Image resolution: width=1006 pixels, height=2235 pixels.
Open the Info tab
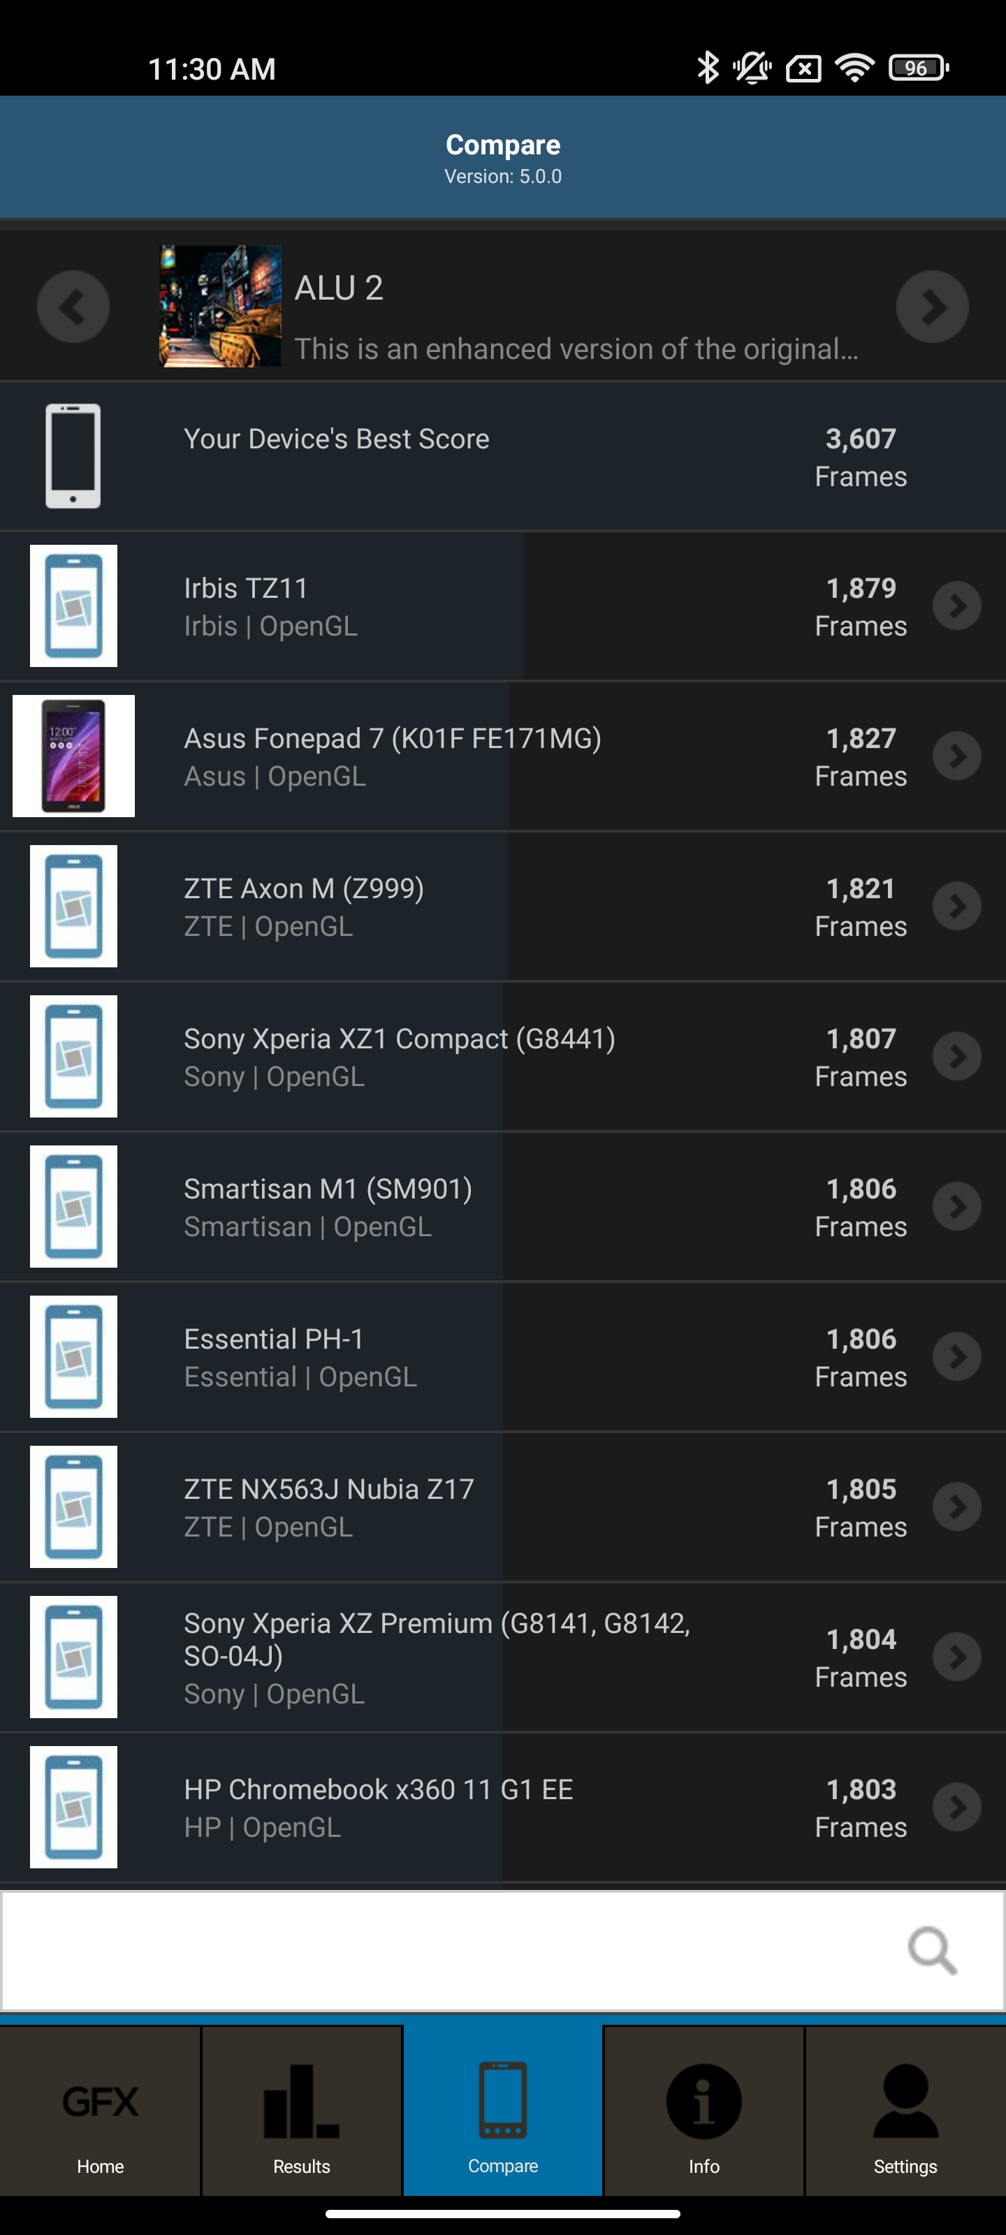(703, 2111)
